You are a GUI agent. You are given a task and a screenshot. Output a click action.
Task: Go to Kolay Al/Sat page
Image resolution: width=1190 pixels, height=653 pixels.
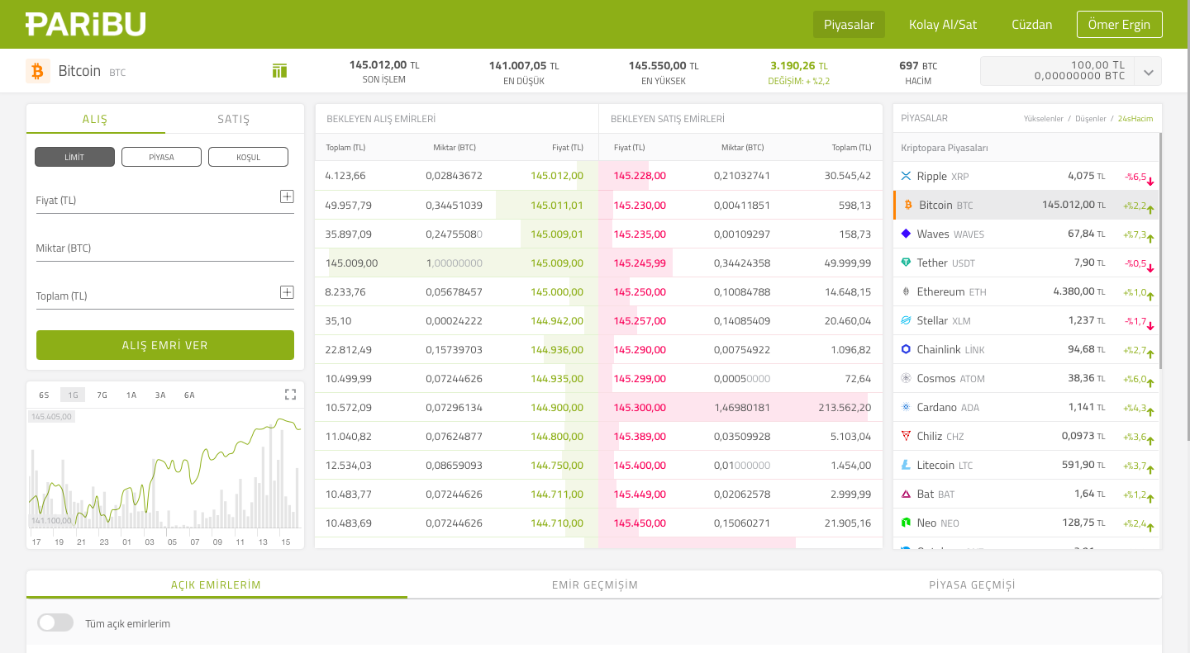pyautogui.click(x=943, y=25)
